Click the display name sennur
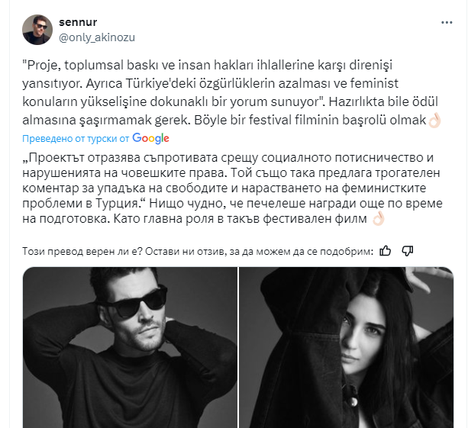The height and width of the screenshot is (428, 468). tap(78, 22)
